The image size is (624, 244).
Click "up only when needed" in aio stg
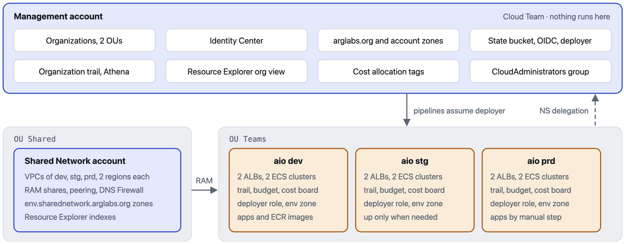tap(400, 217)
